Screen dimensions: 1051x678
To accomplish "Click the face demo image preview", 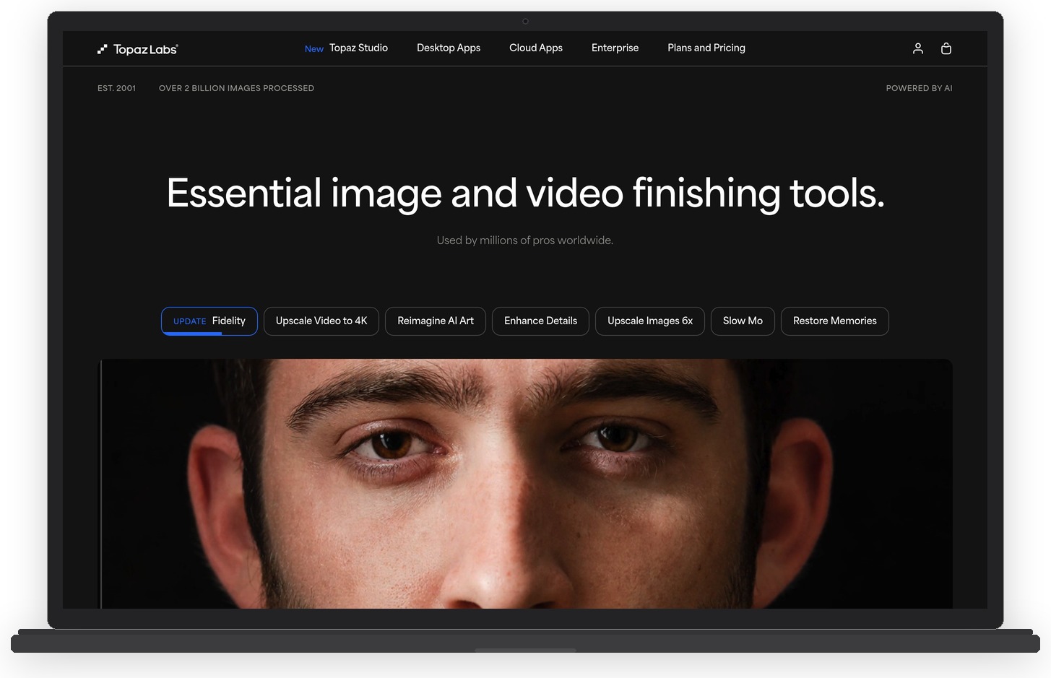I will pyautogui.click(x=526, y=484).
